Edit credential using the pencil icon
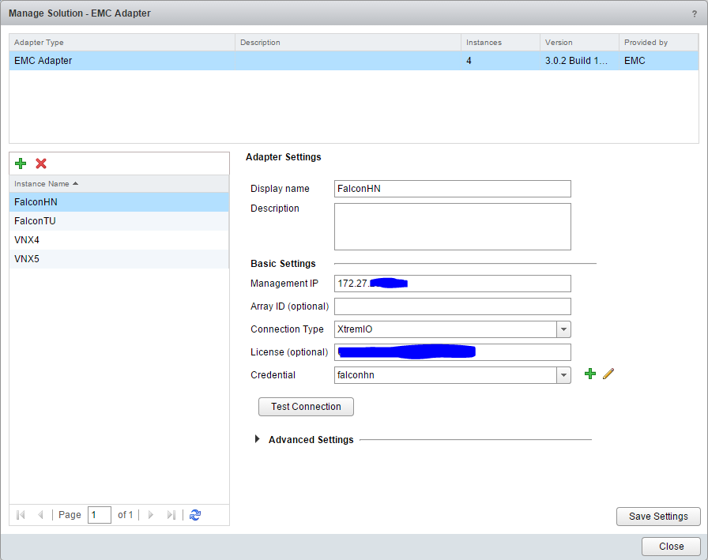Viewport: 708px width, 560px height. click(608, 374)
